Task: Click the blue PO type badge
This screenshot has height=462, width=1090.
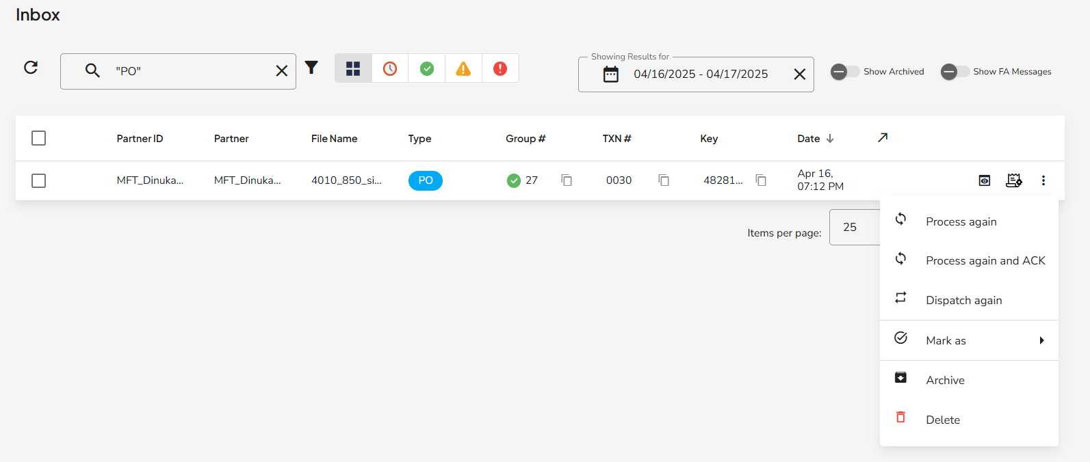Action: click(x=426, y=180)
